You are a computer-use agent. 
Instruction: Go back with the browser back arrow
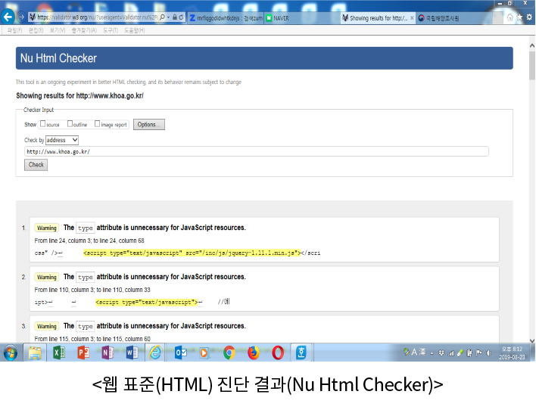coord(8,17)
